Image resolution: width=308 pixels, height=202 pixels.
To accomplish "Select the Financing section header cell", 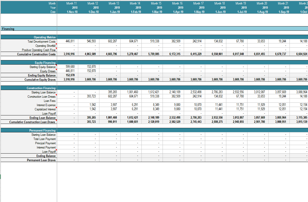I will 8,29.
